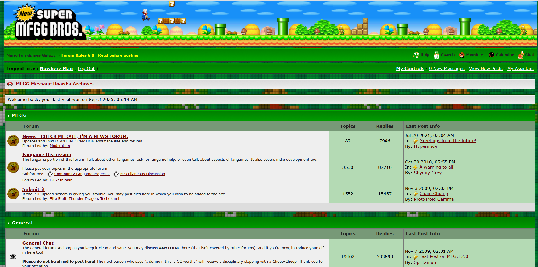Open Forum Rules 6.0 link

[100, 55]
